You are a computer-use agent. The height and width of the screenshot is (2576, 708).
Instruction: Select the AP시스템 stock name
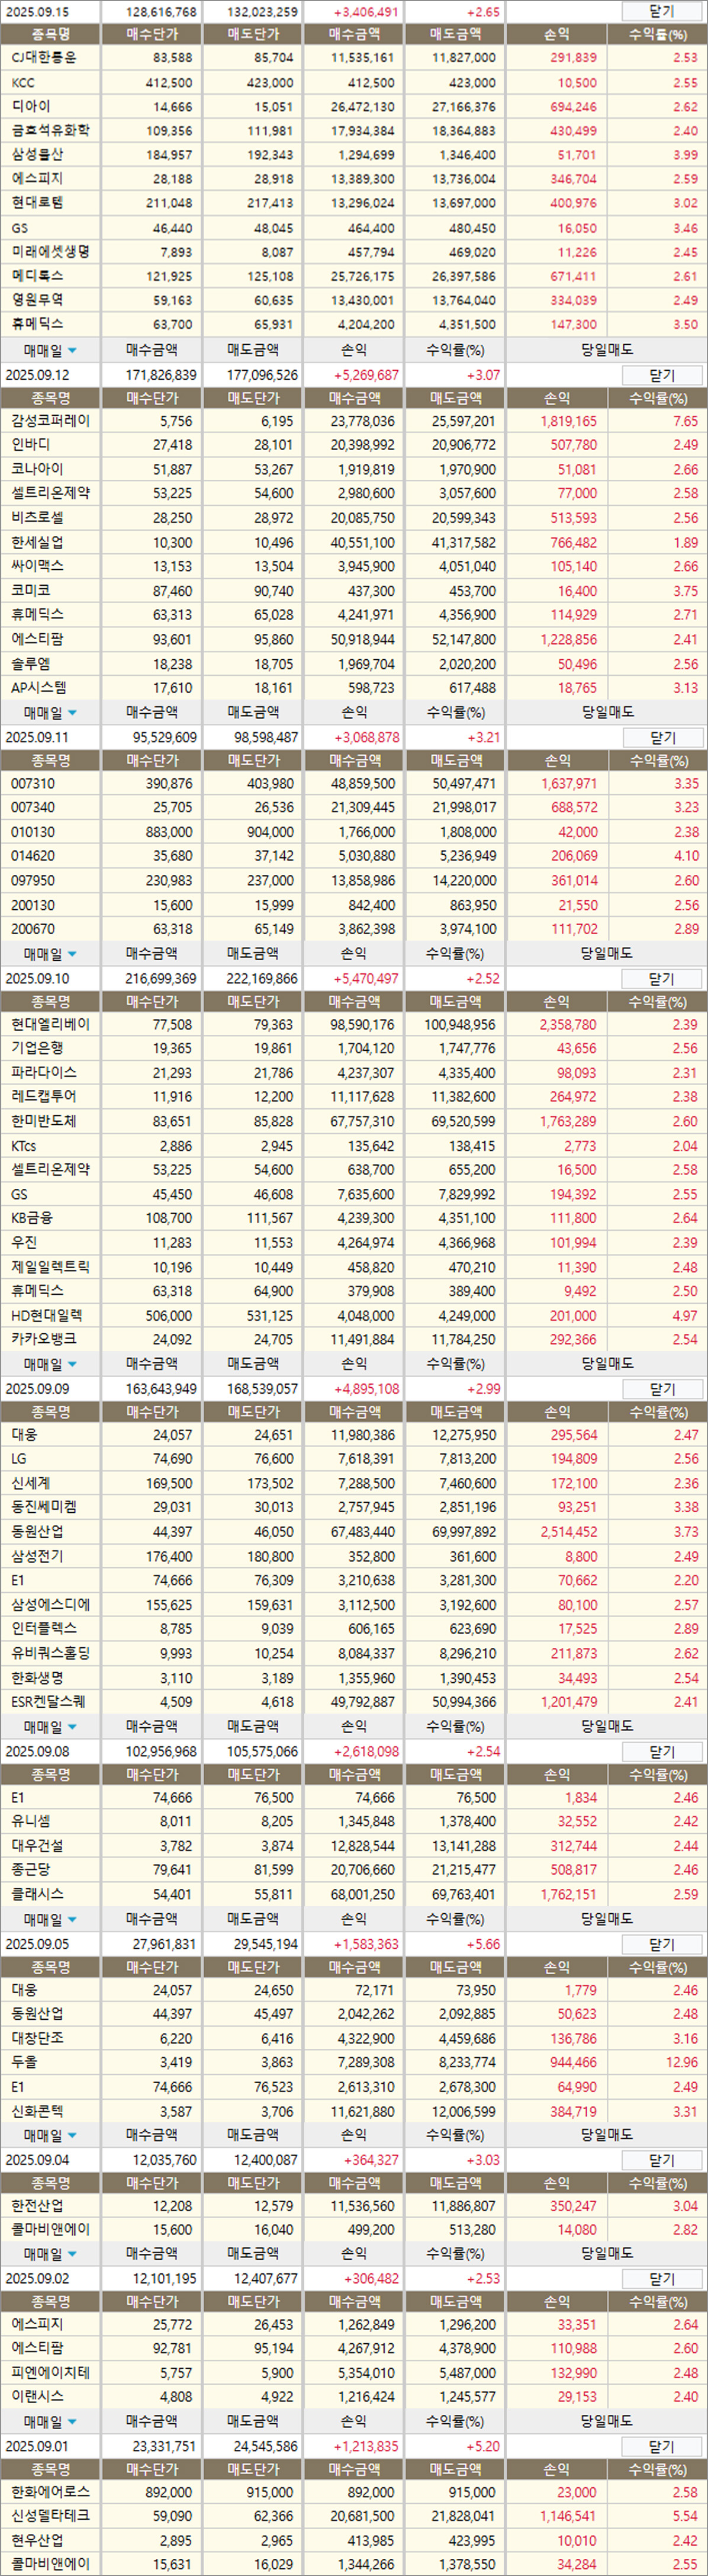click(x=39, y=688)
